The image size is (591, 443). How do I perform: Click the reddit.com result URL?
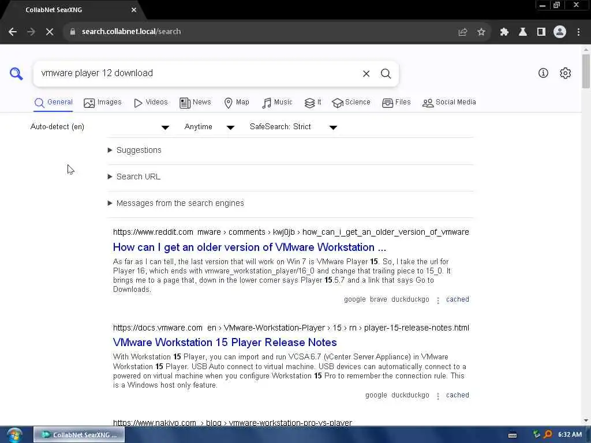tap(291, 232)
